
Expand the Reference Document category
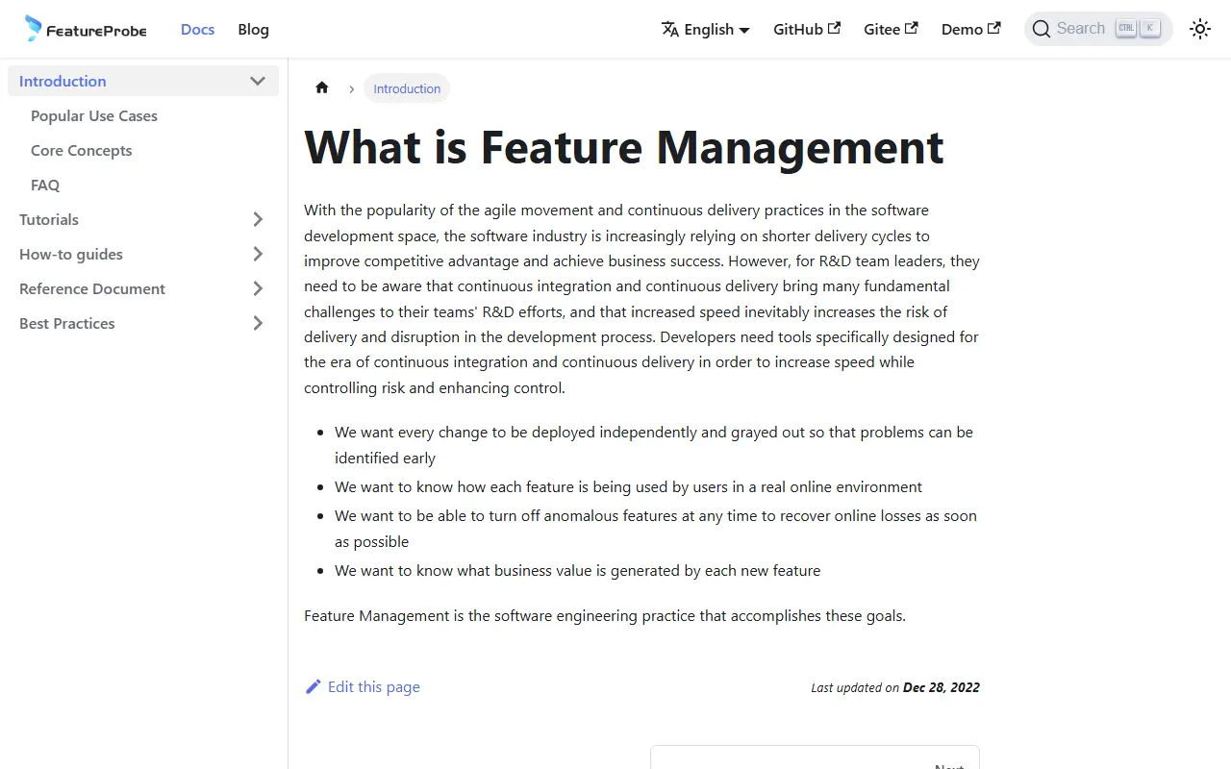[258, 288]
